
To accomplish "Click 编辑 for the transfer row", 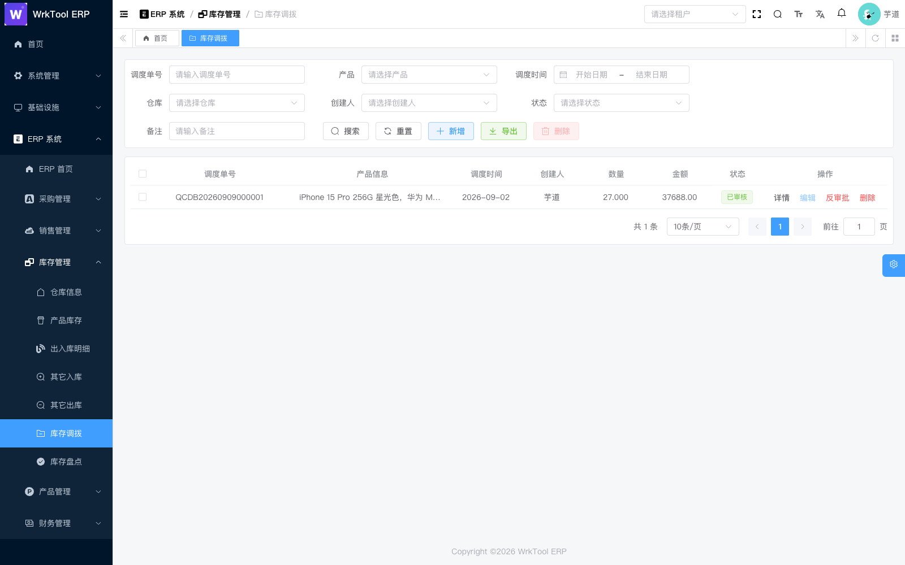I will (808, 198).
